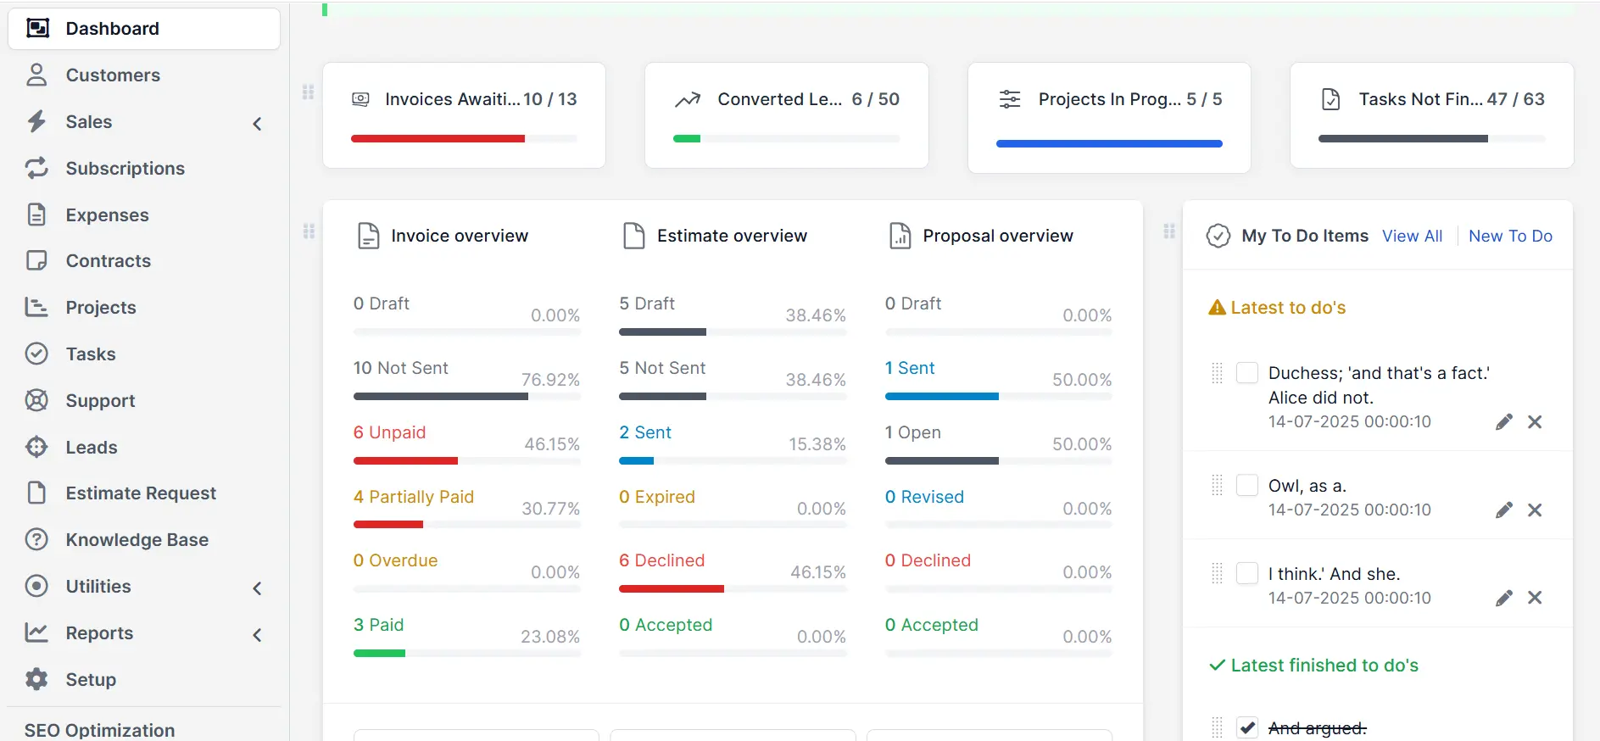The height and width of the screenshot is (741, 1600).
Task: Click the Converted Leads green progress bar
Action: click(687, 138)
